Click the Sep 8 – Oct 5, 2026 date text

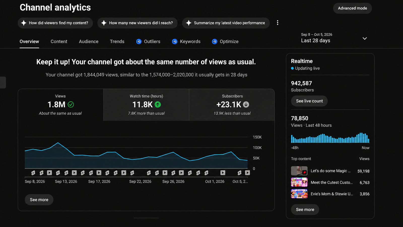[317, 35]
